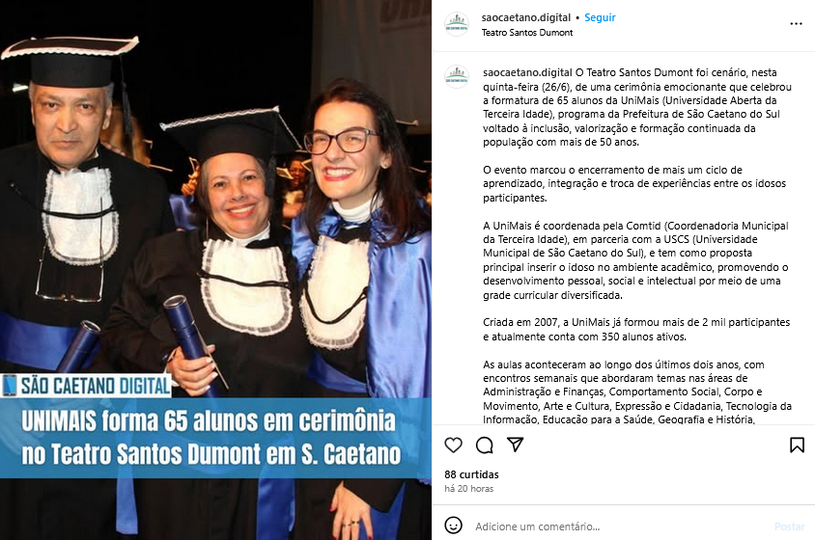815x540 pixels.
Task: Focus the 'Adicione um comentário' field
Action: point(619,526)
